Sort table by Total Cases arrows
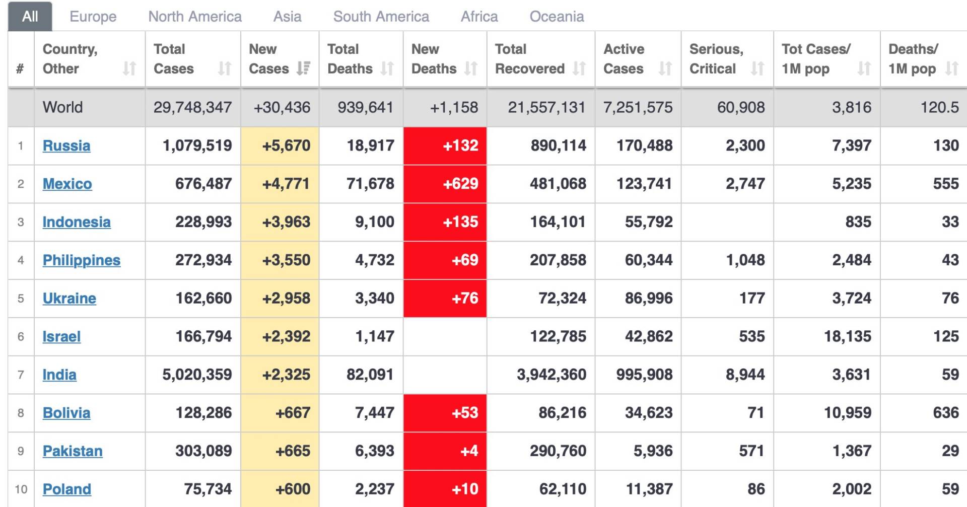The image size is (967, 507). pos(225,68)
